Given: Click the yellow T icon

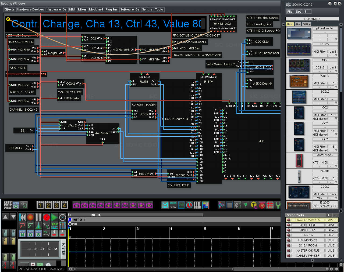Looking at the screenshot, I should tap(254, 205).
